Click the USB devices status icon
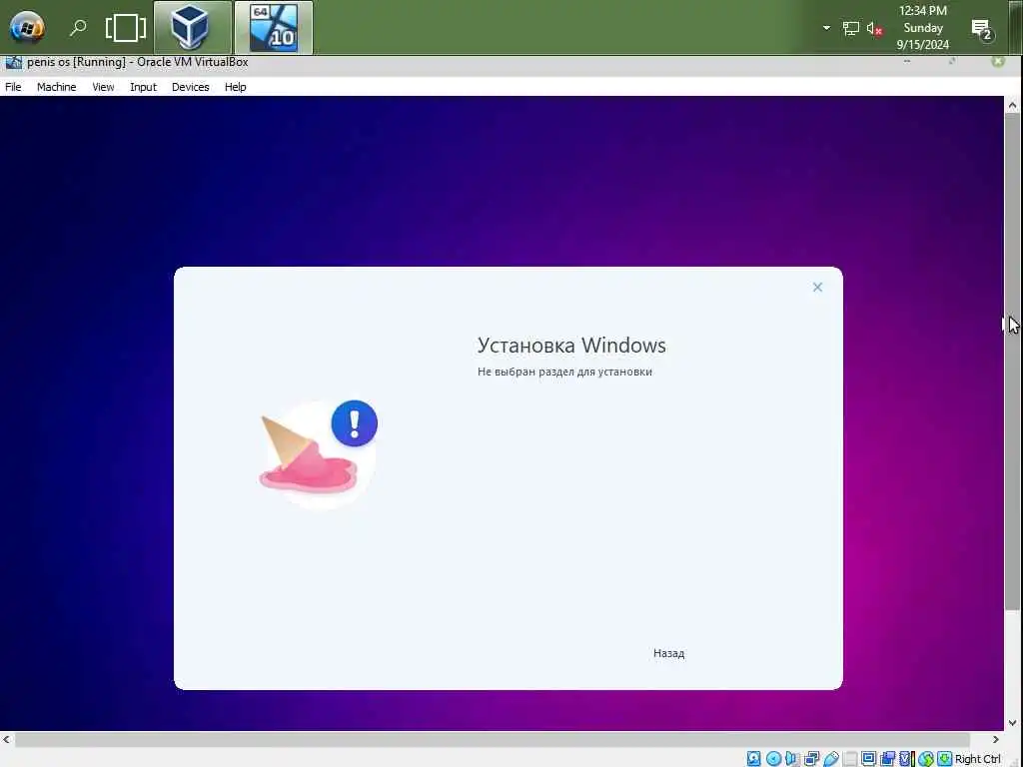The width and height of the screenshot is (1023, 767). [830, 759]
